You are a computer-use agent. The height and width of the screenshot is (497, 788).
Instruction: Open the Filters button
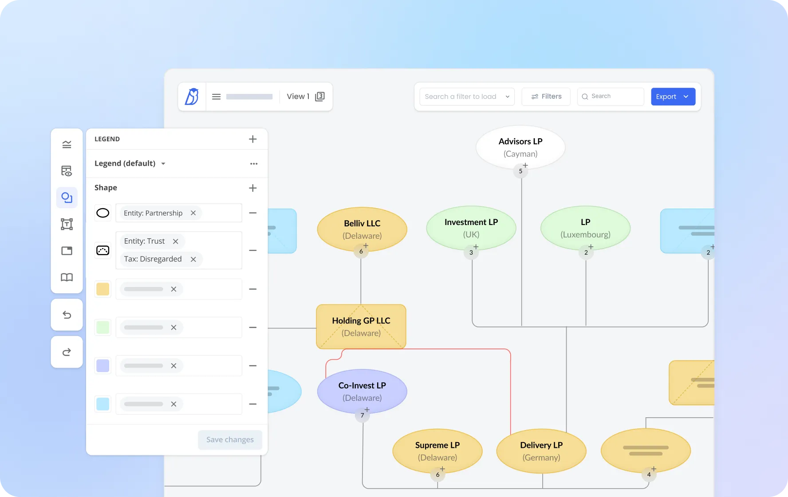[546, 97]
